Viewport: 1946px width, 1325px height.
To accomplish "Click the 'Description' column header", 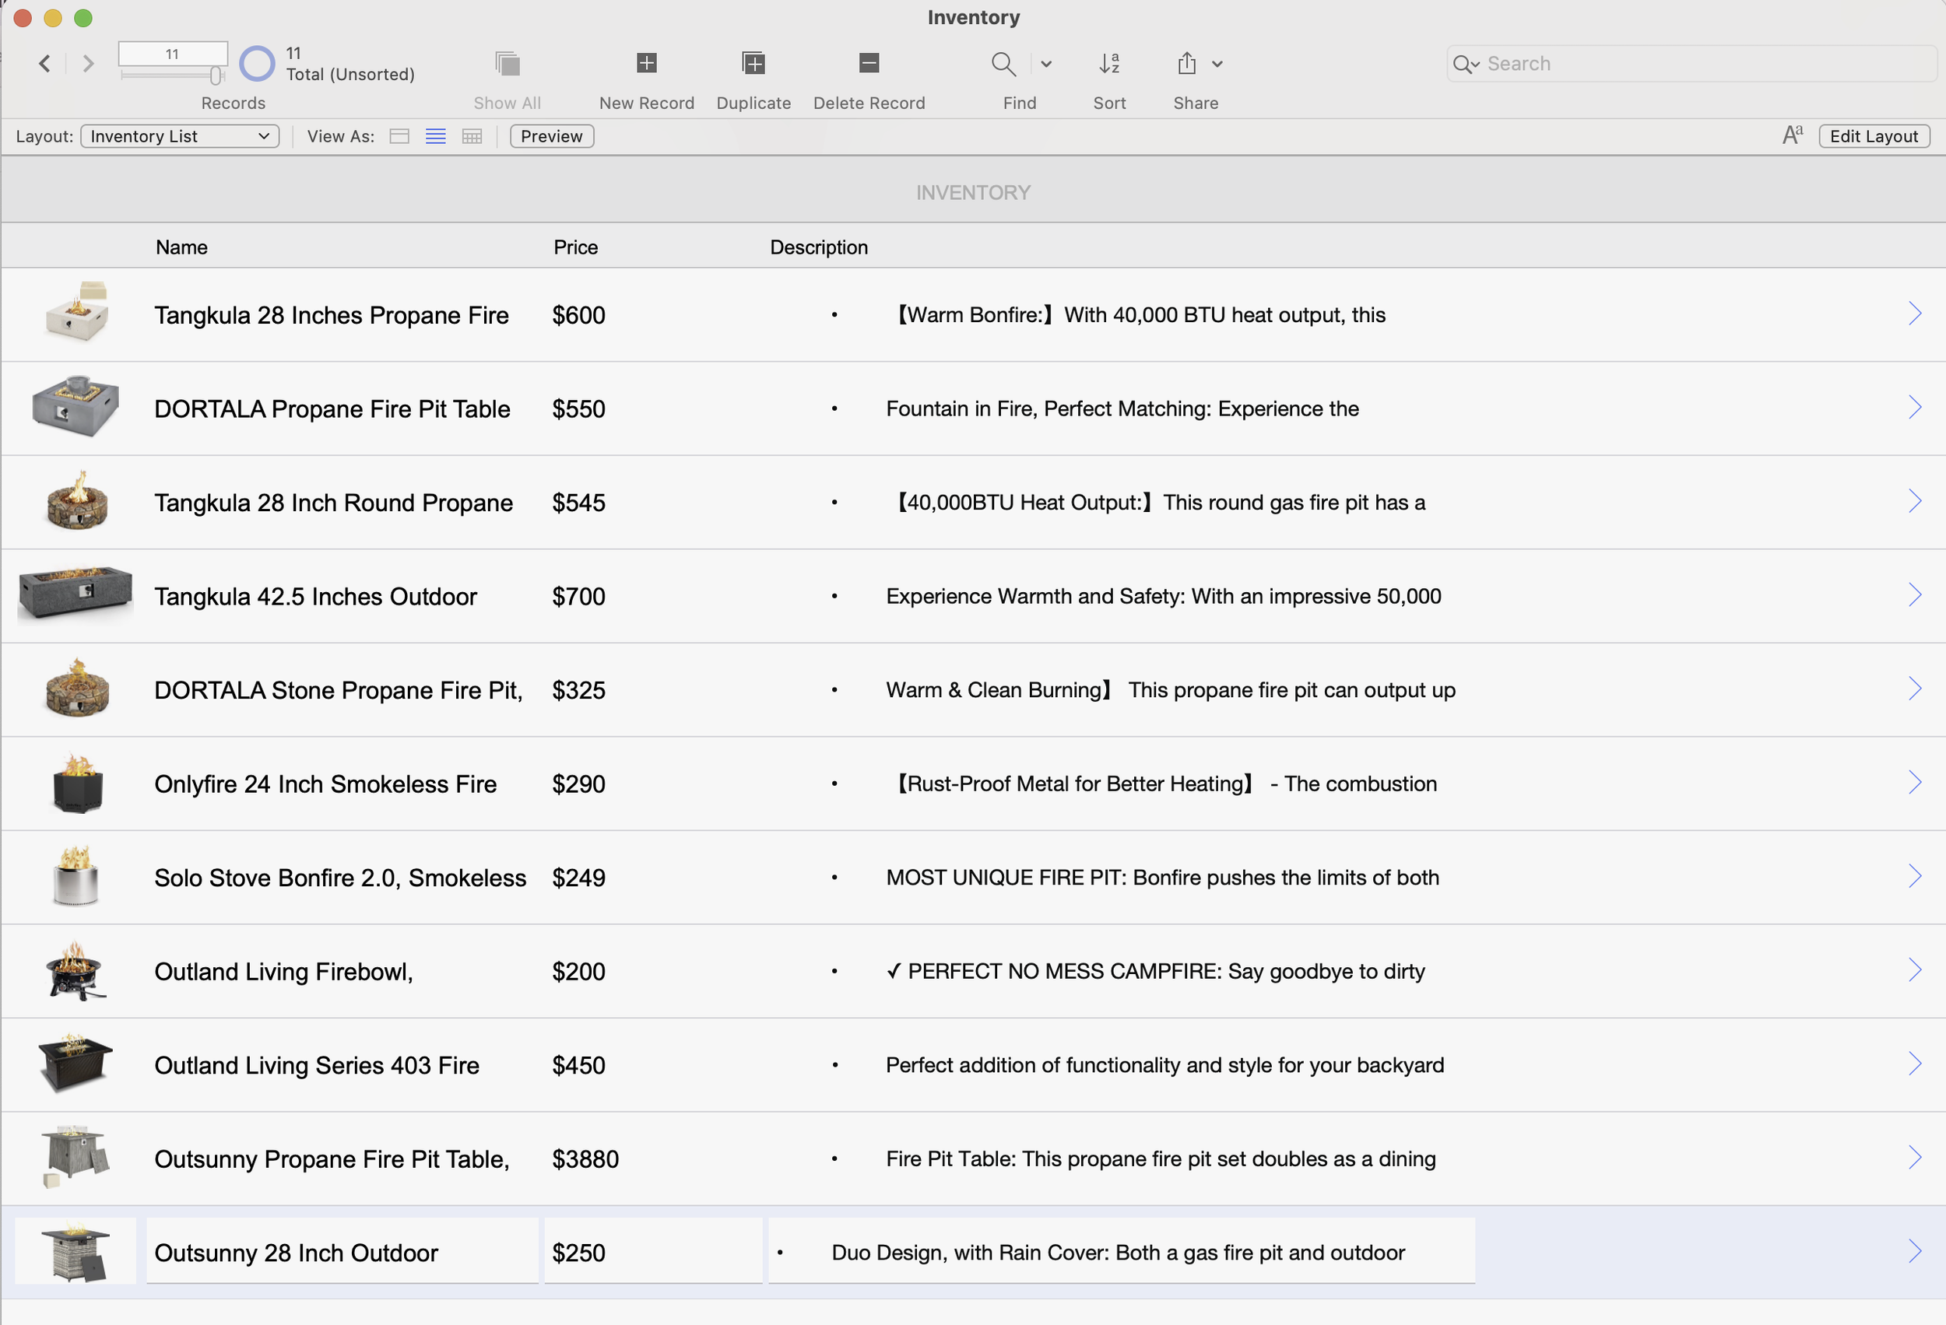I will pyautogui.click(x=818, y=247).
